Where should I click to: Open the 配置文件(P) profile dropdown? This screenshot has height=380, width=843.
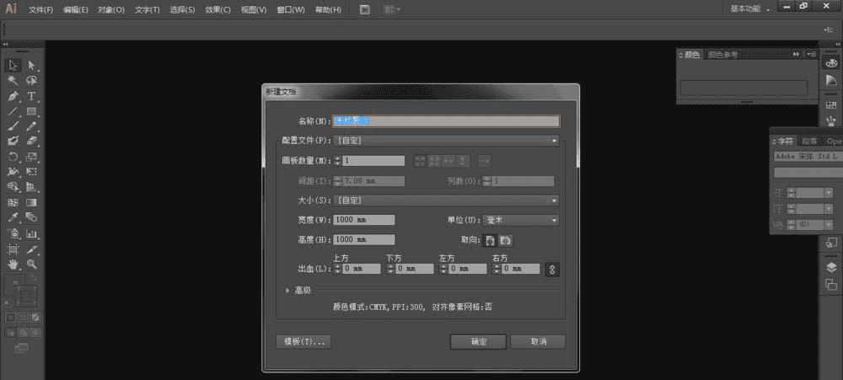pyautogui.click(x=446, y=141)
